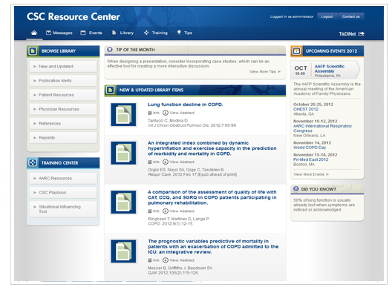The image size is (392, 290).
Task: Click the Did You Know question icon
Action: (295, 189)
